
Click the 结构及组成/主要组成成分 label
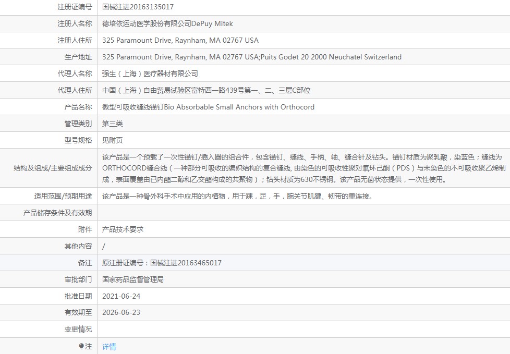(x=53, y=168)
